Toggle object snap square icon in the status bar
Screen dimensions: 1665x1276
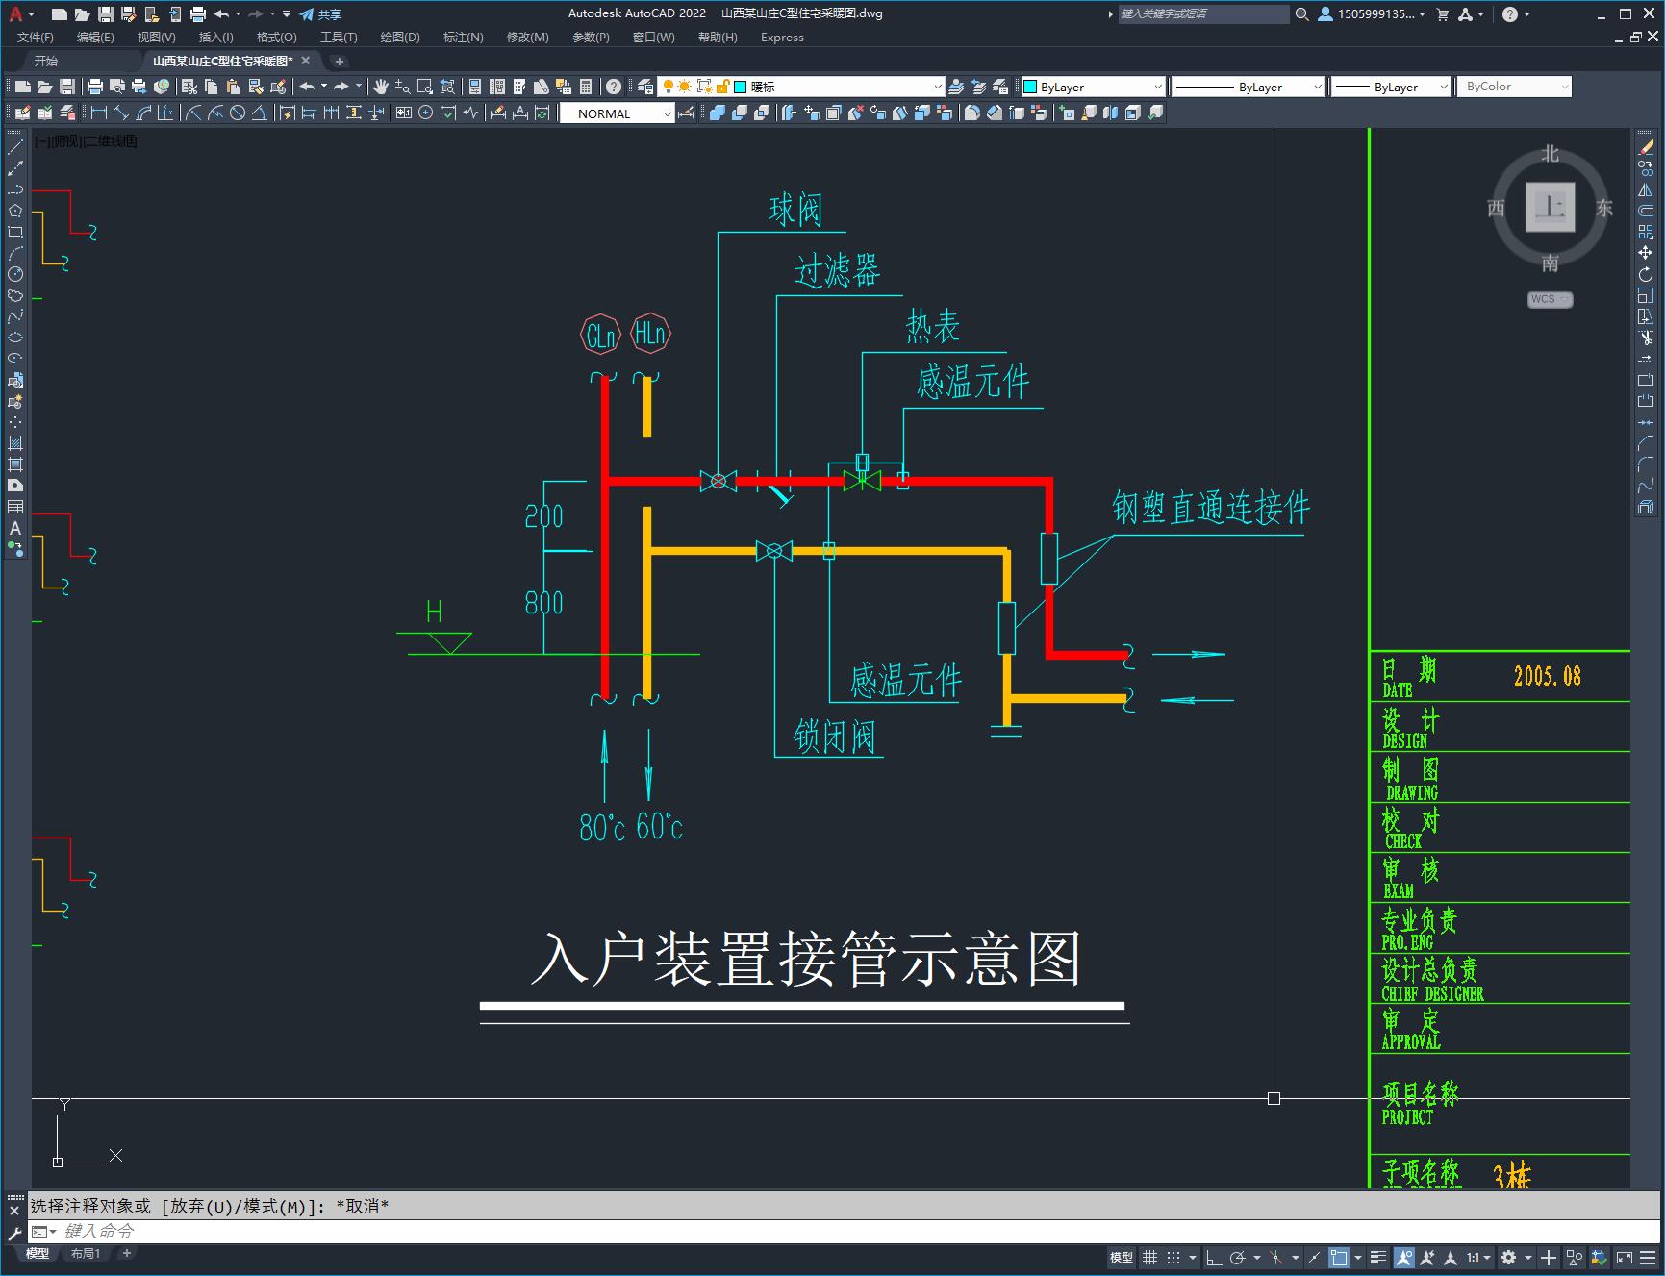point(1339,1257)
